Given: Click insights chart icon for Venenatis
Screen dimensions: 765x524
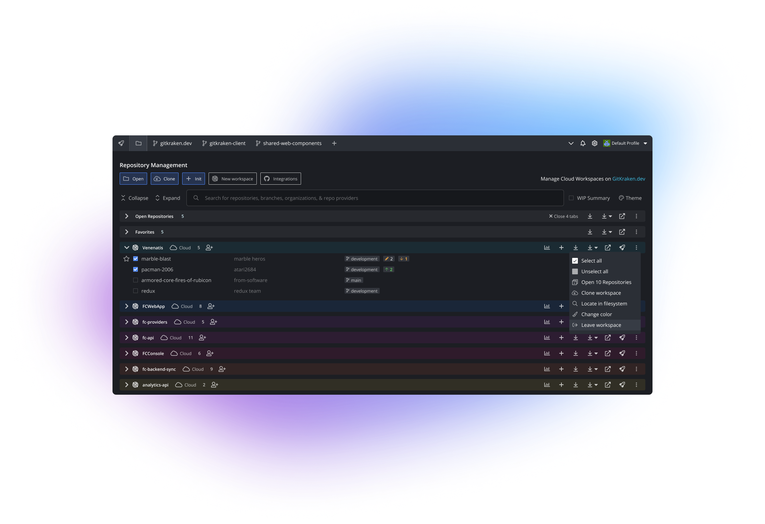Looking at the screenshot, I should point(547,248).
